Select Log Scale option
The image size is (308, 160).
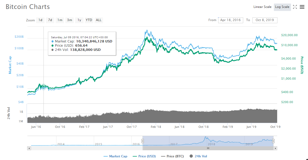(282, 7)
